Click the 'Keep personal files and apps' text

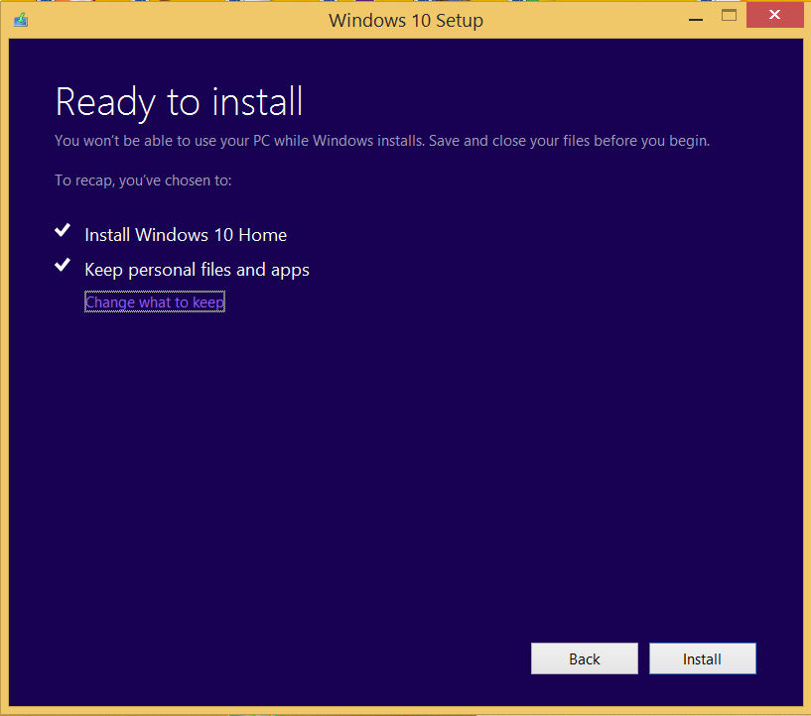coord(198,270)
